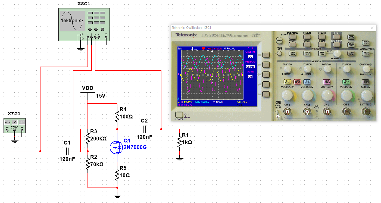Toggle the yellow CH 1 MENU button
The height and width of the screenshot is (203, 381).
pyautogui.click(x=287, y=82)
